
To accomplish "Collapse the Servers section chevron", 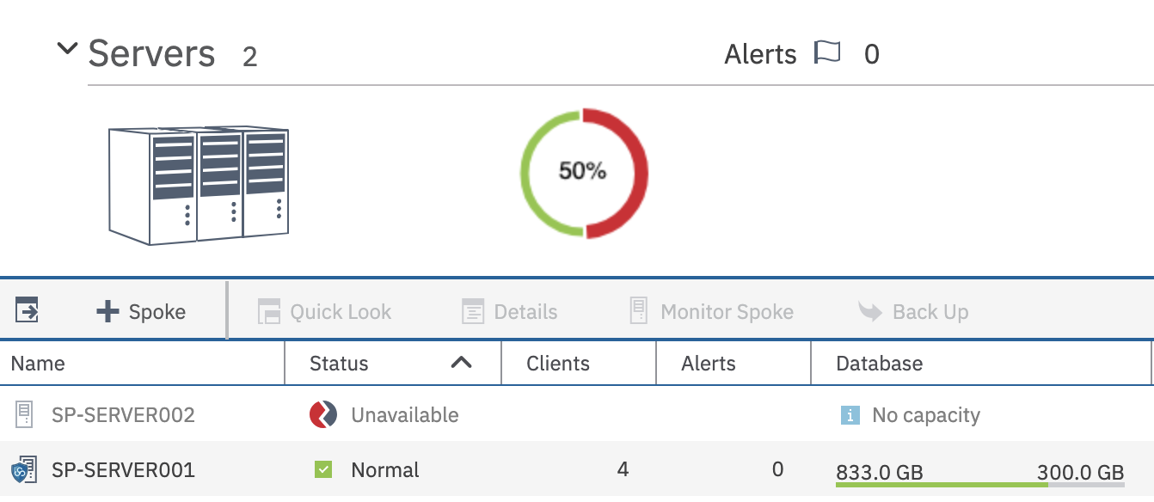I will coord(67,49).
